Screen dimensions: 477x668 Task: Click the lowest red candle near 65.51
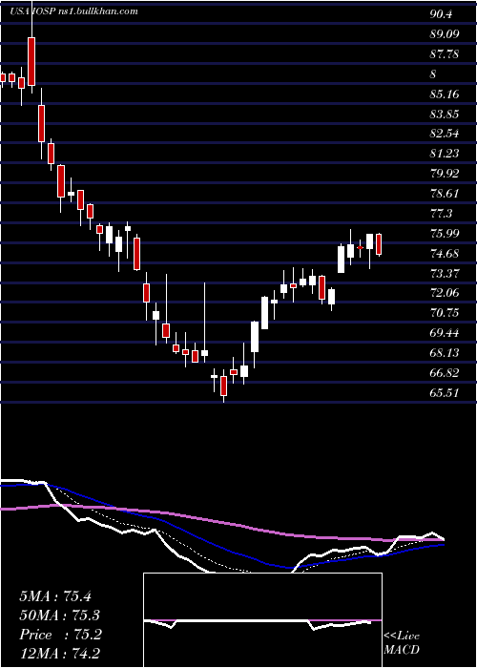(223, 386)
